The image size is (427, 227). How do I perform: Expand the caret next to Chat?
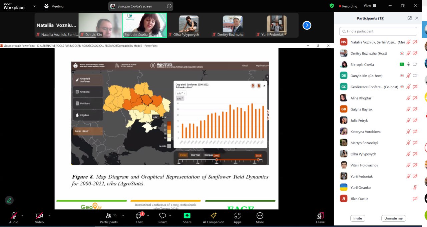148,215
